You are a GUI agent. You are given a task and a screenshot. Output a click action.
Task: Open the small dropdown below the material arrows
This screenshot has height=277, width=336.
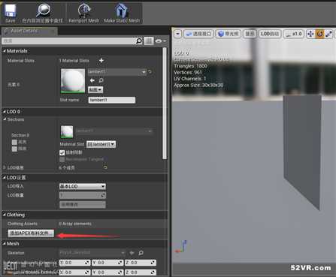(95, 89)
